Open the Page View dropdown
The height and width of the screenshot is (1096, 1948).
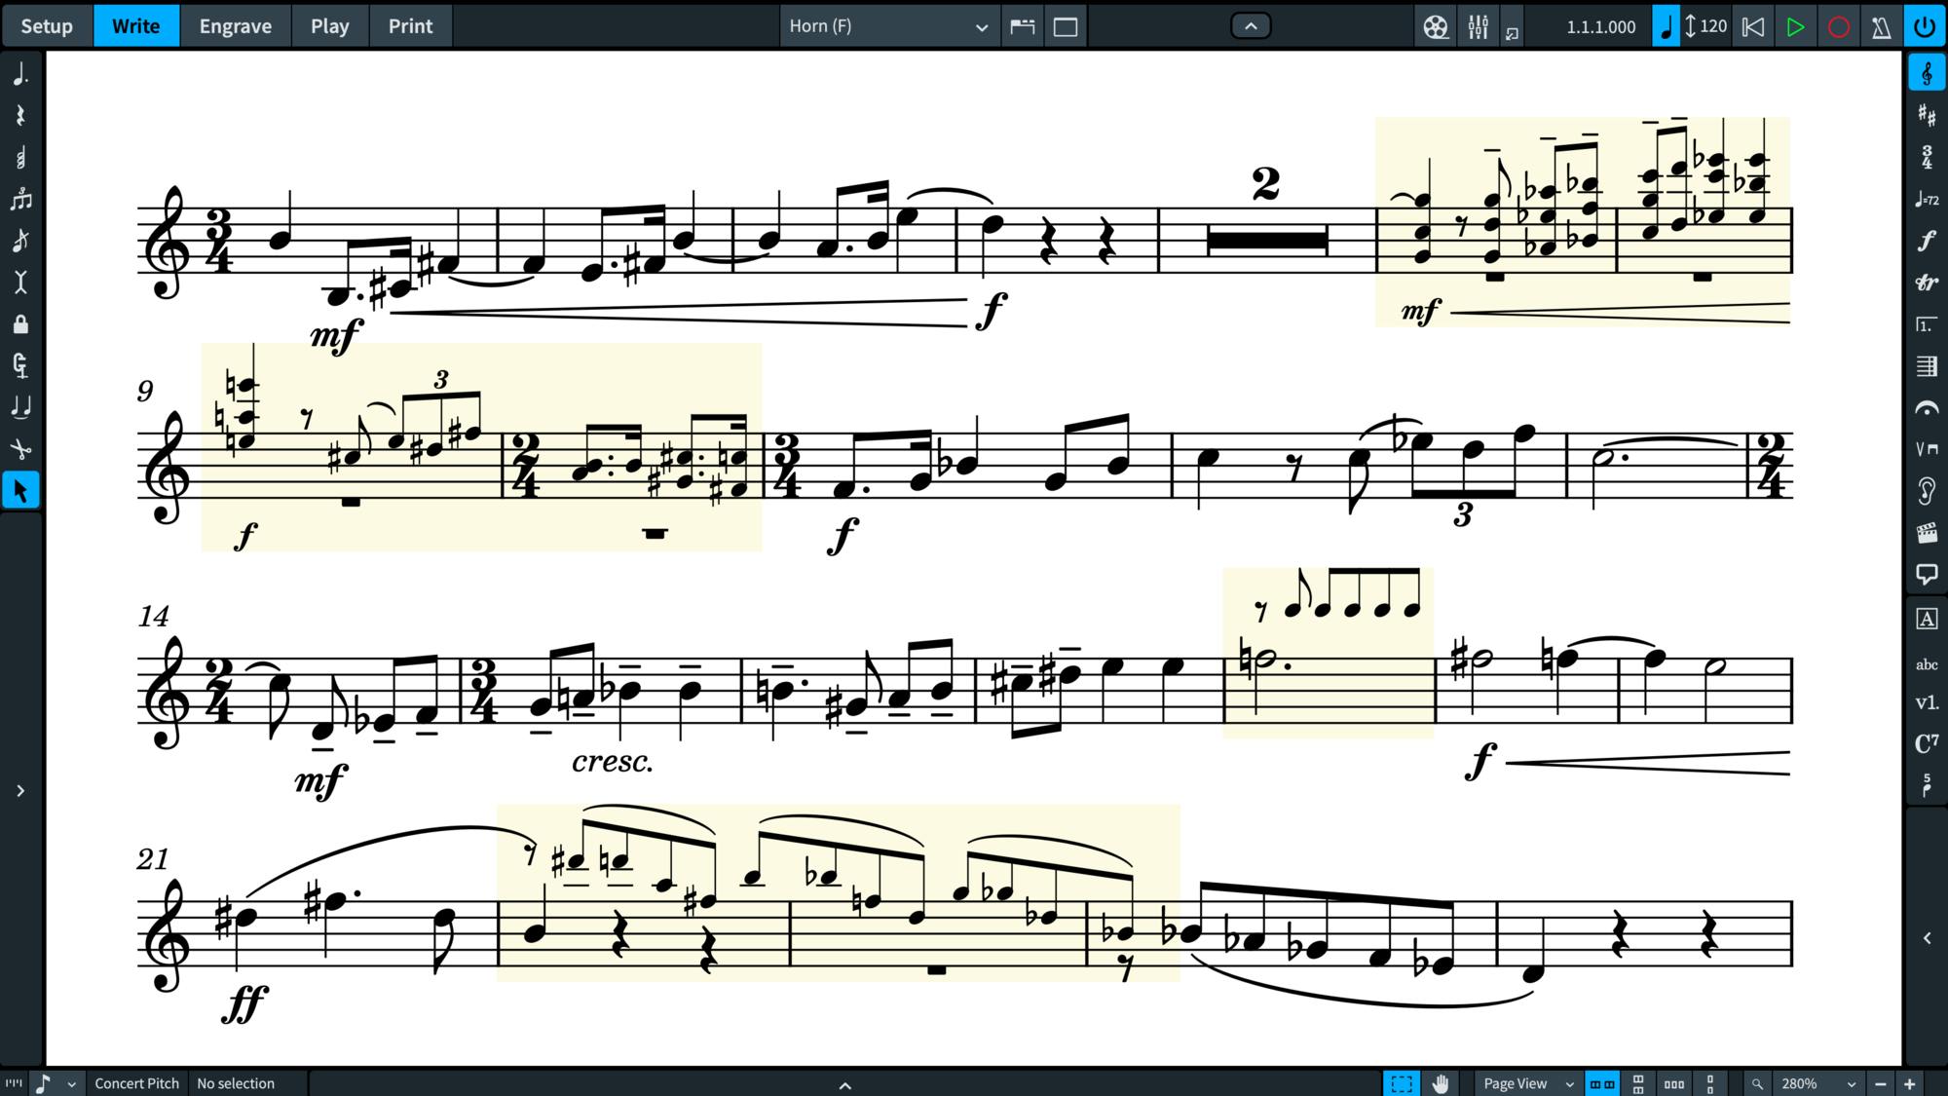[1528, 1083]
